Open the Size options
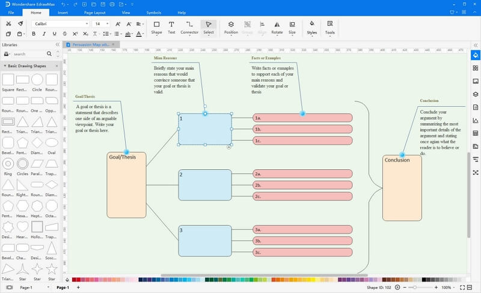481x293 pixels. tap(292, 28)
